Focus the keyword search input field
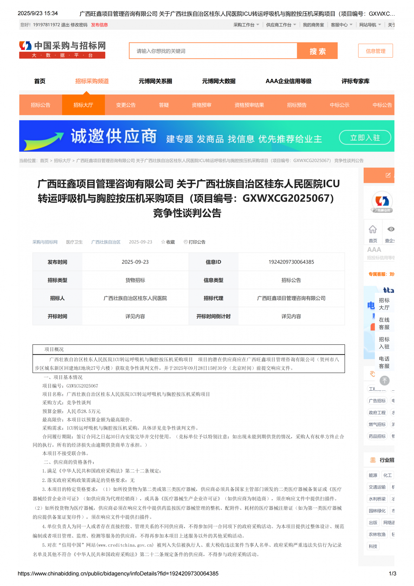This screenshot has width=414, height=586. 213,51
